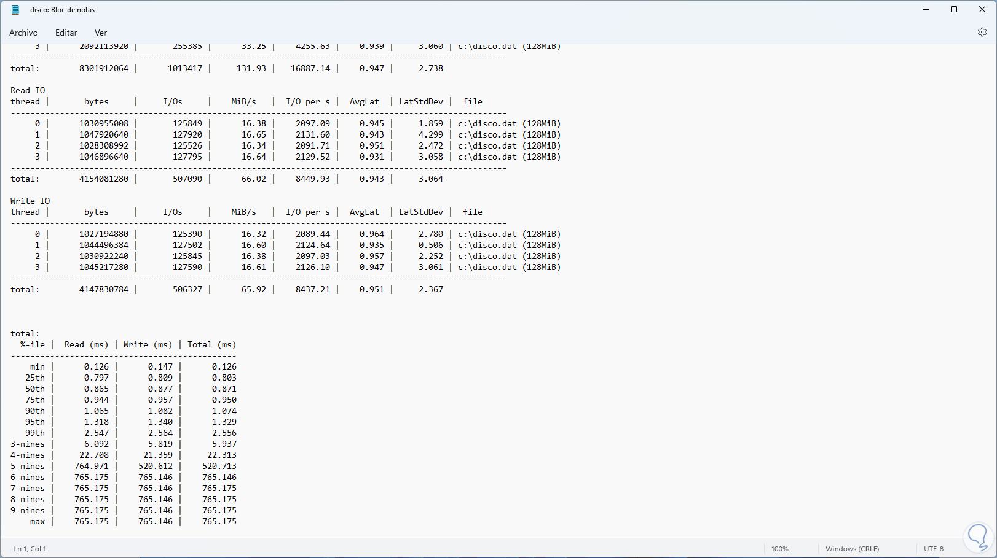Click the read total IOPS 8449.93
This screenshot has height=558, width=997.
click(x=313, y=179)
